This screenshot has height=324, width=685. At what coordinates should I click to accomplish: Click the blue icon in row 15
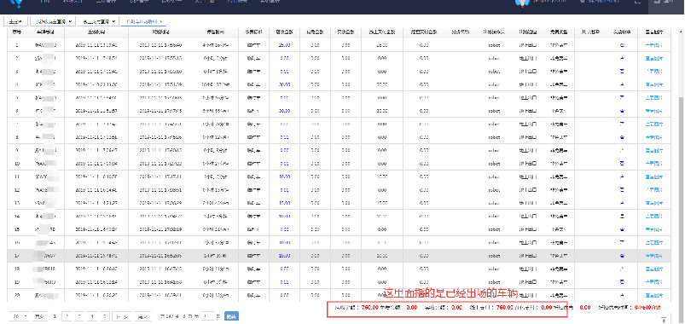pyautogui.click(x=622, y=229)
